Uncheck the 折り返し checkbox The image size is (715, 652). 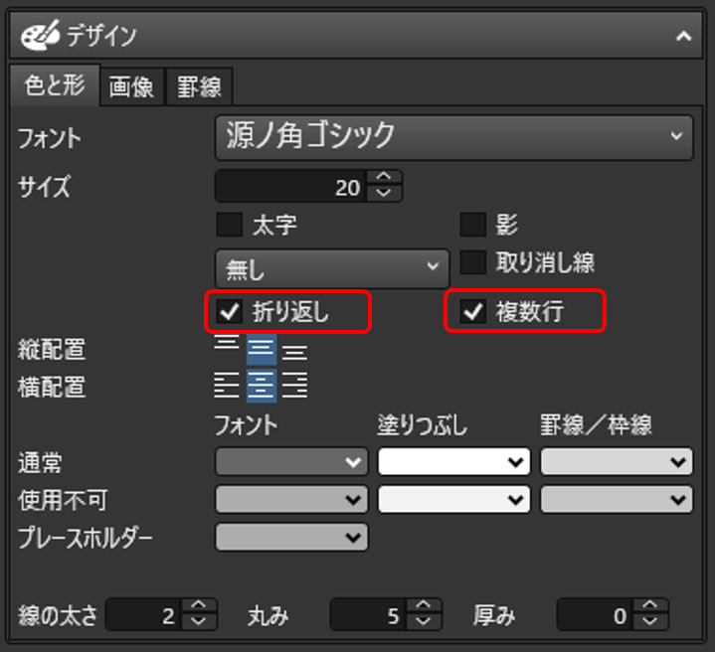click(x=229, y=312)
